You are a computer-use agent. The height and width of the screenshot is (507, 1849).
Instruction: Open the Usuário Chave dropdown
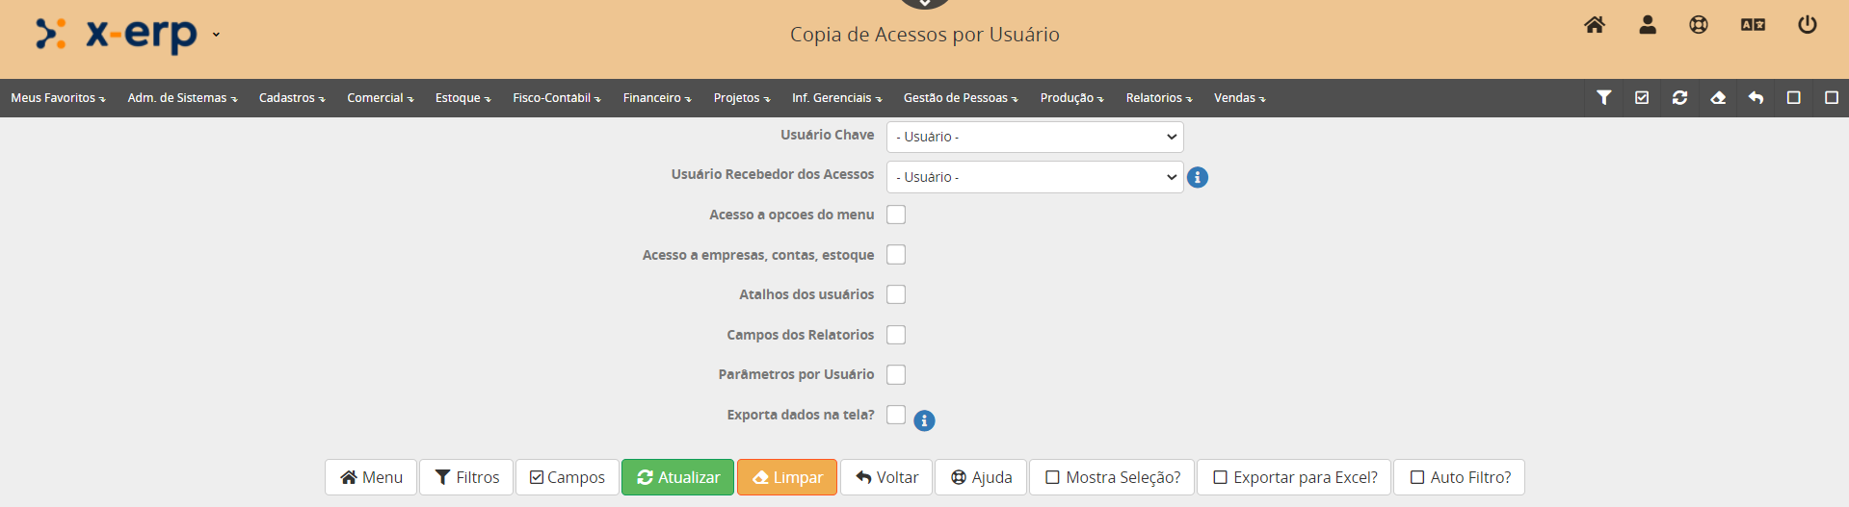coord(1035,137)
